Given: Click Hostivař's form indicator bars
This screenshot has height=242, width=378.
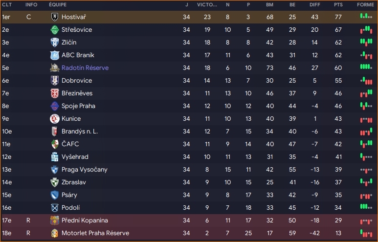Looking at the screenshot, I should (365, 17).
